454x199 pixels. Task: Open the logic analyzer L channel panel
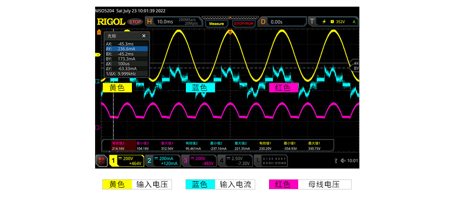[x=259, y=161]
